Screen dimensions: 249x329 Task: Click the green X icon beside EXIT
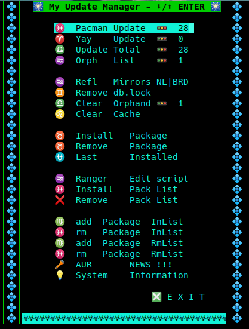156,297
